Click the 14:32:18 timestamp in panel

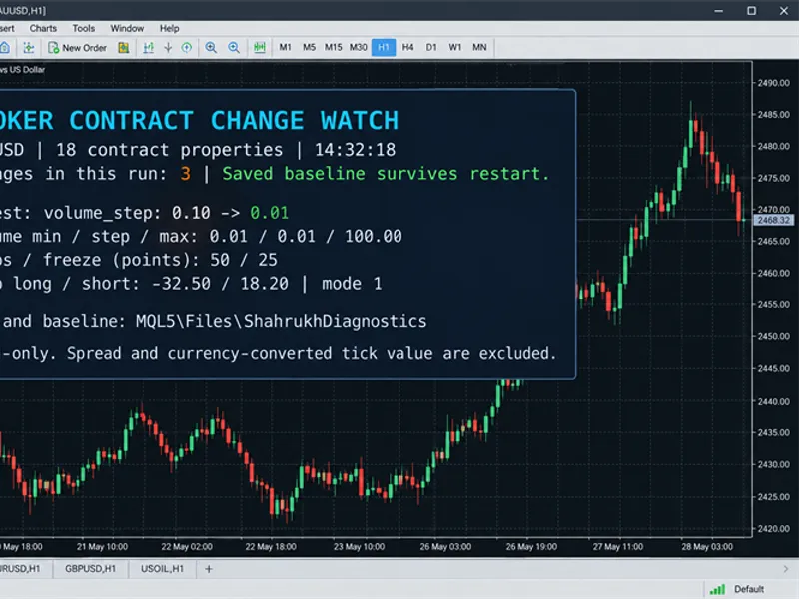[355, 150]
